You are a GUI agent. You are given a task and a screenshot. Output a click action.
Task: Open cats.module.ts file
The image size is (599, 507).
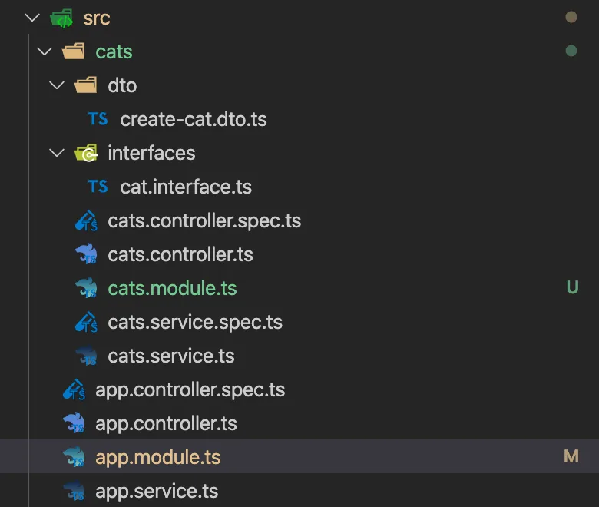[172, 288]
